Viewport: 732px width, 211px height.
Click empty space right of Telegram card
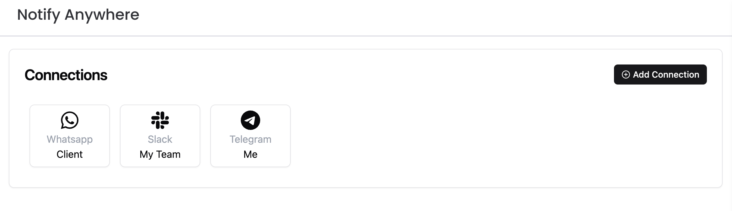471,136
